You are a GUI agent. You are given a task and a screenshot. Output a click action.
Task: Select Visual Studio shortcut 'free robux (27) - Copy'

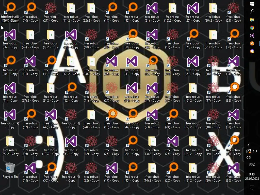193,12
